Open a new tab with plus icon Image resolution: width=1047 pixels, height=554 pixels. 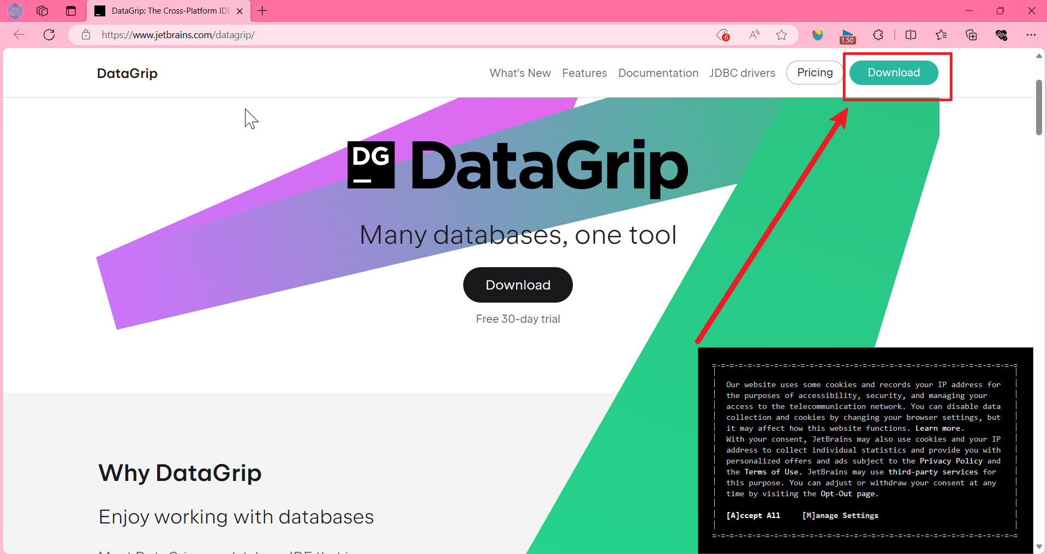click(262, 11)
